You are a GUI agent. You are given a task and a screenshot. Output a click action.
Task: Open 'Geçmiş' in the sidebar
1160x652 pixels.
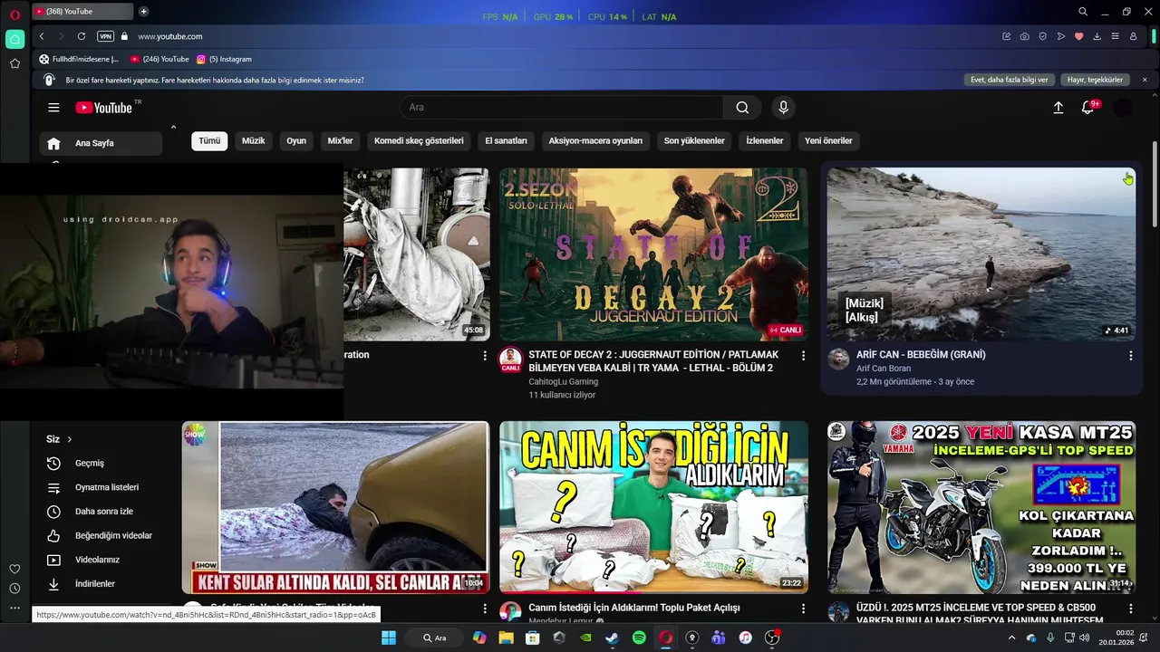coord(101,464)
